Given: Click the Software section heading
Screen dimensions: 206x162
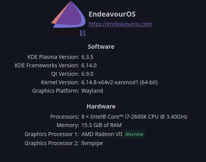Looking at the screenshot, I should click(x=101, y=47).
